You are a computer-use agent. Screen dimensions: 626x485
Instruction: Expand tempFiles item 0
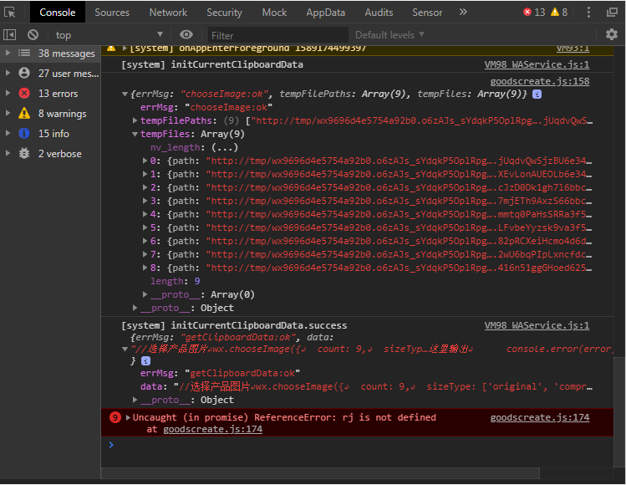coord(145,161)
